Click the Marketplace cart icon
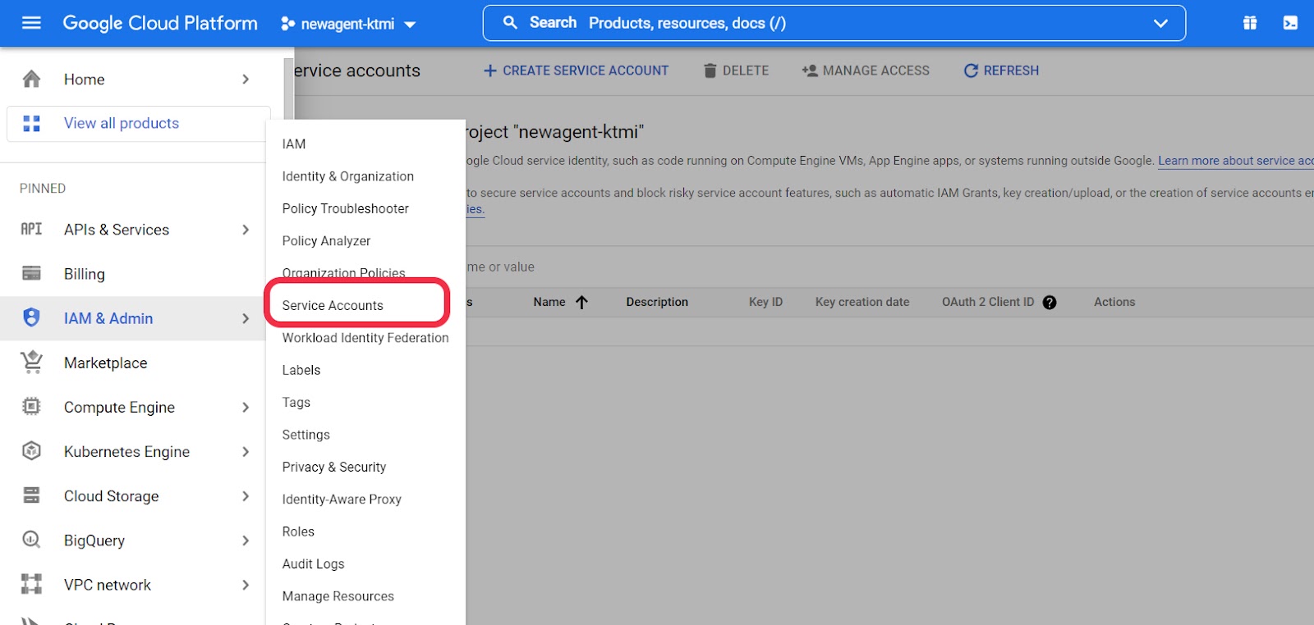This screenshot has width=1314, height=625. [x=31, y=362]
